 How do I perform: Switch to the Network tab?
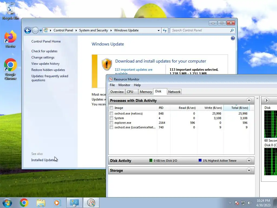coord(174,92)
